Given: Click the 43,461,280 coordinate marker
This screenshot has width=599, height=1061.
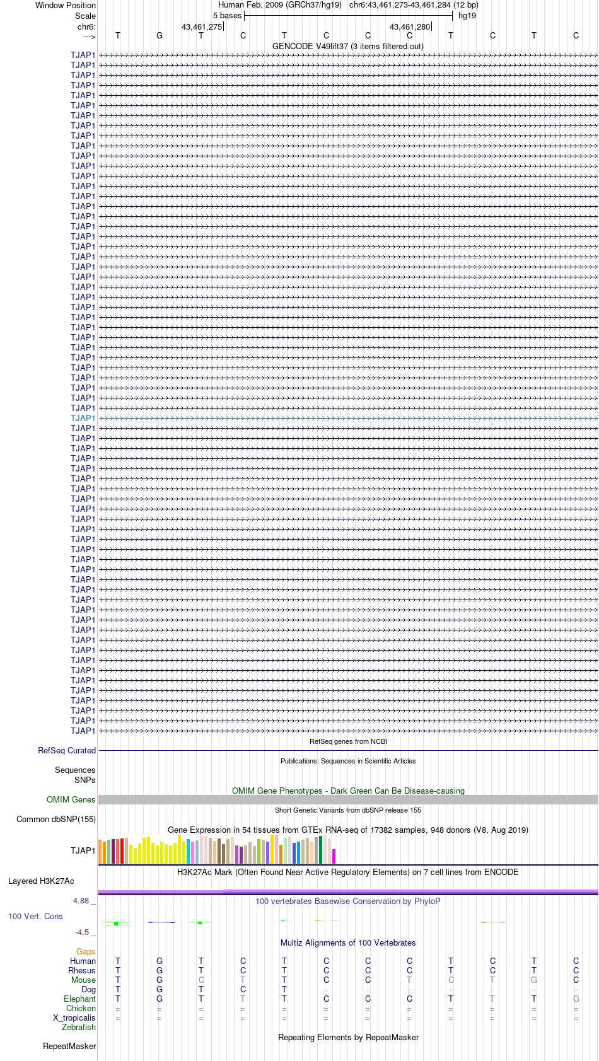Looking at the screenshot, I should tap(410, 26).
